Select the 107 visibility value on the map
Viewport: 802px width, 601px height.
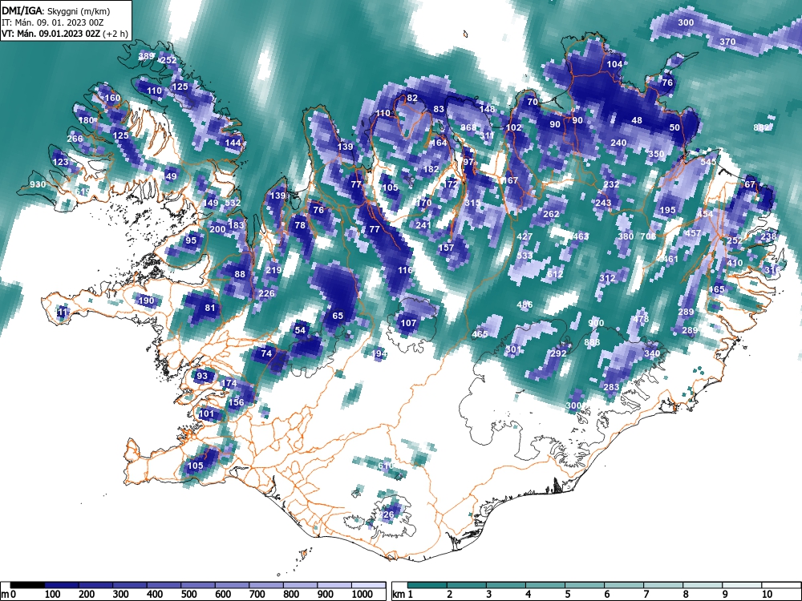[408, 324]
